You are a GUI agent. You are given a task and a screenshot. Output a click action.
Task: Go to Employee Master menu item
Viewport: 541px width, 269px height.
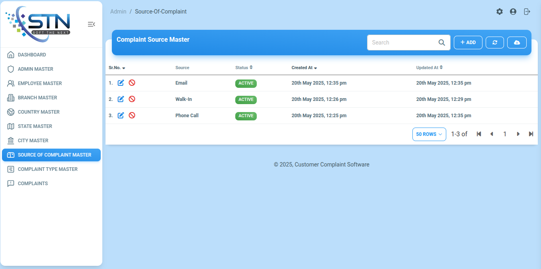pyautogui.click(x=40, y=83)
